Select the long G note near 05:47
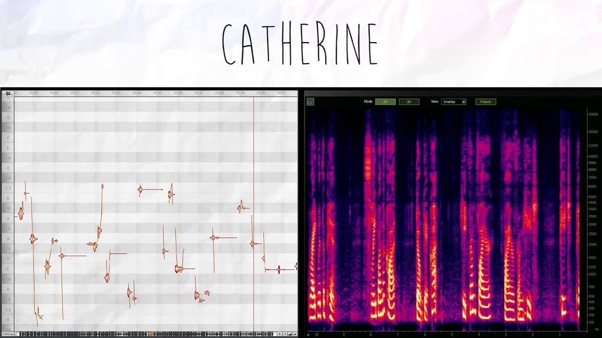 coord(223,238)
